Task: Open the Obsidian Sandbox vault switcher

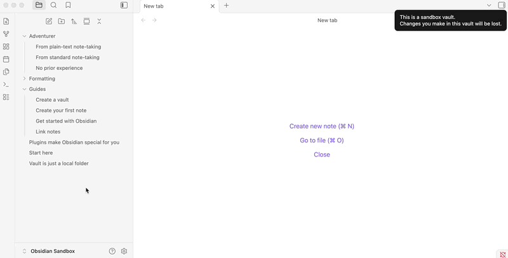Action: coord(52,251)
